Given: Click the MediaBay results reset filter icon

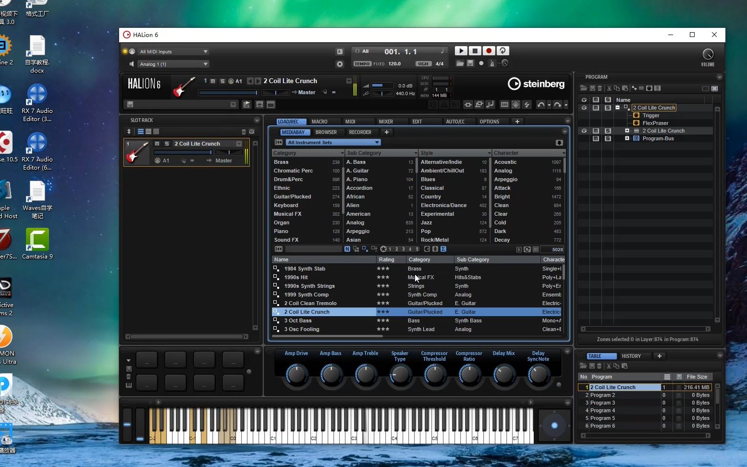Looking at the screenshot, I should click(278, 249).
